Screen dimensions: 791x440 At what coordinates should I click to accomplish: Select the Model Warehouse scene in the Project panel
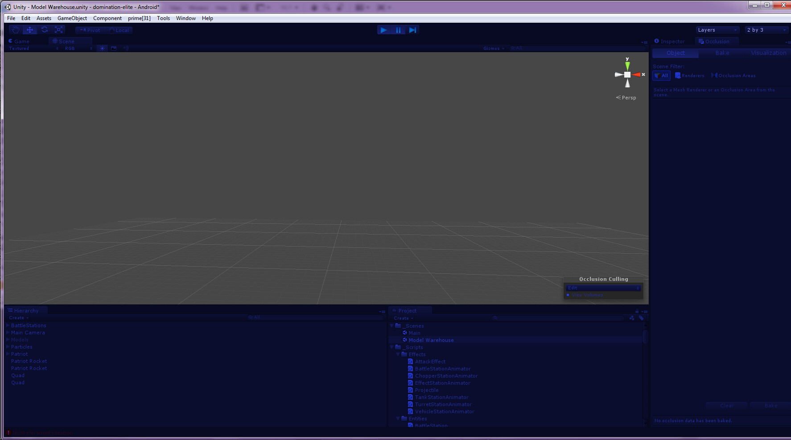tap(430, 340)
